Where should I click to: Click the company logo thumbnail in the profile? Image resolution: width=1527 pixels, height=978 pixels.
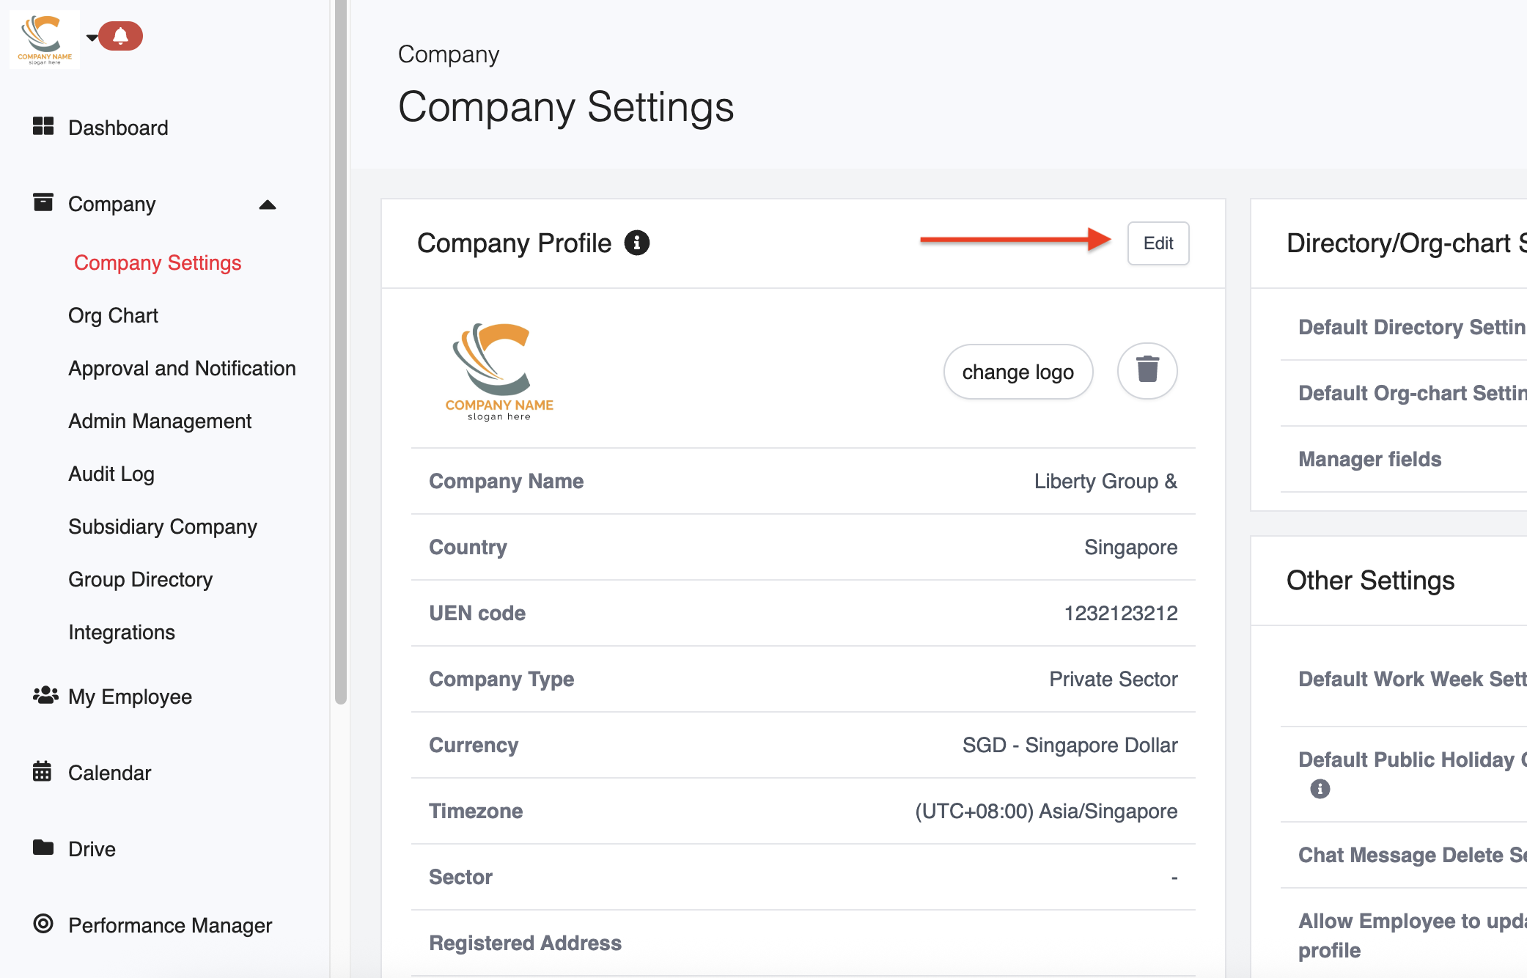click(x=499, y=372)
